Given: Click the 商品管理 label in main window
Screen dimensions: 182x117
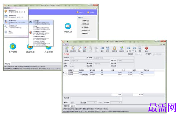Looking at the screenshot, I should click(x=30, y=52).
